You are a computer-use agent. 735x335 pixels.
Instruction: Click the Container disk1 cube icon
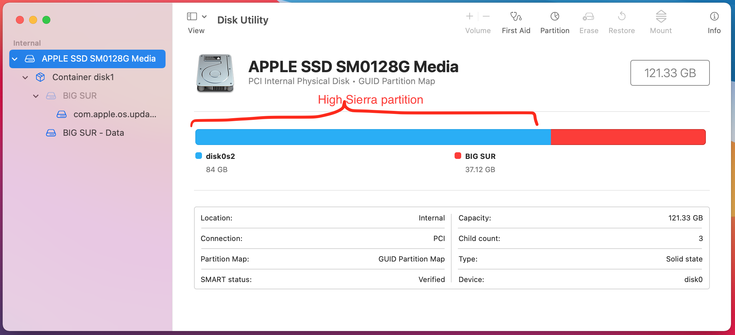point(40,77)
